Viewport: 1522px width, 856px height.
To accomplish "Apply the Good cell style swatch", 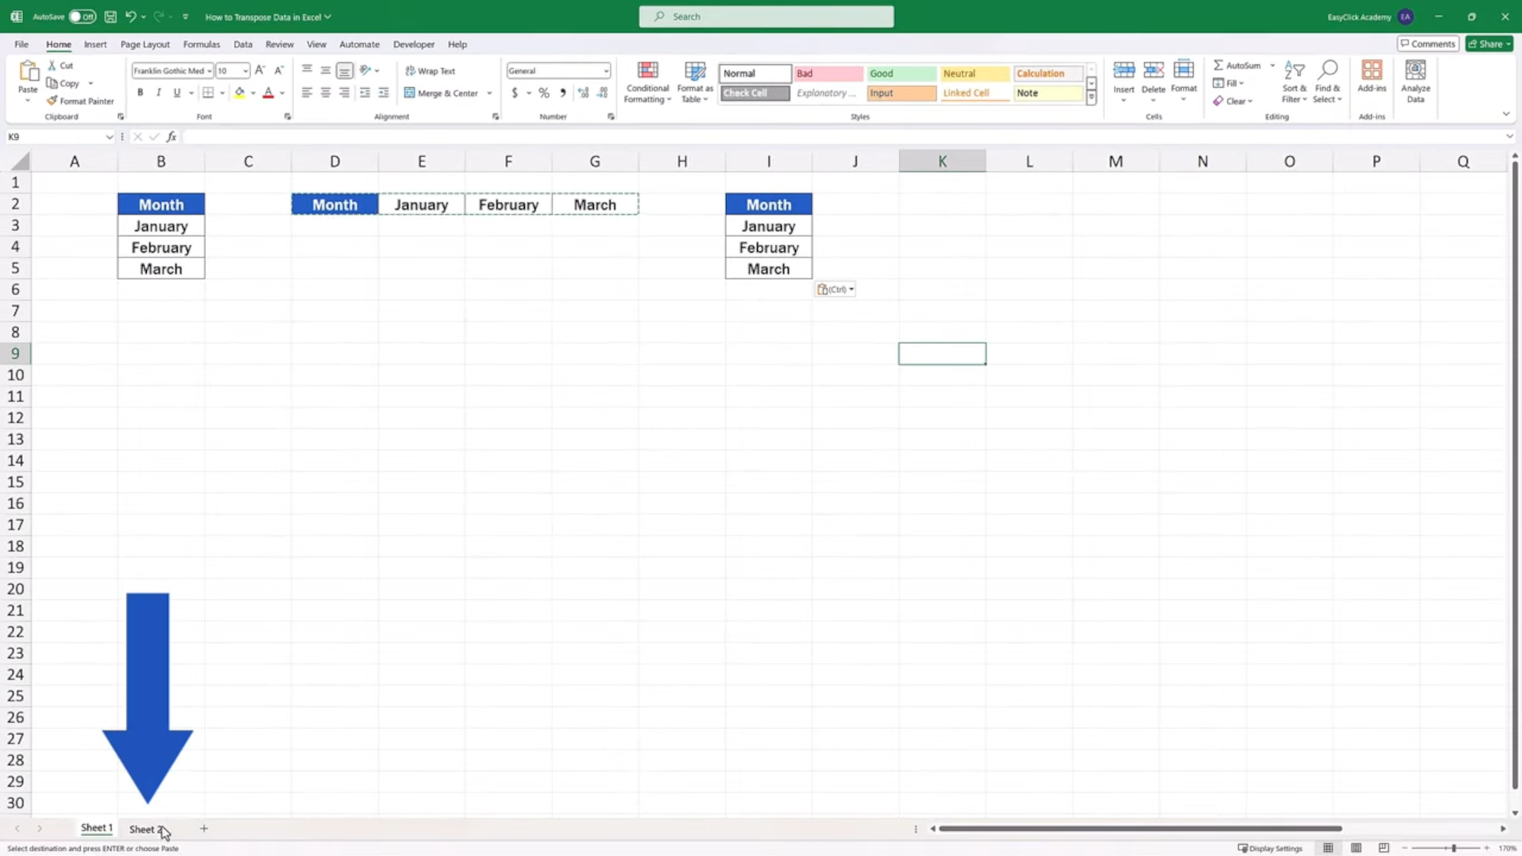I will tap(901, 73).
